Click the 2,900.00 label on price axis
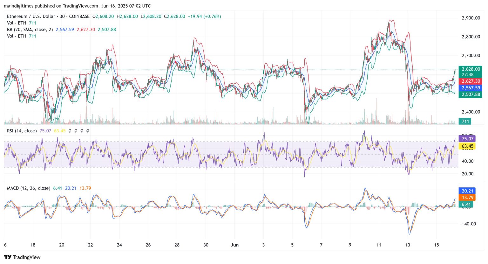This screenshot has height=264, width=488. pos(471,18)
